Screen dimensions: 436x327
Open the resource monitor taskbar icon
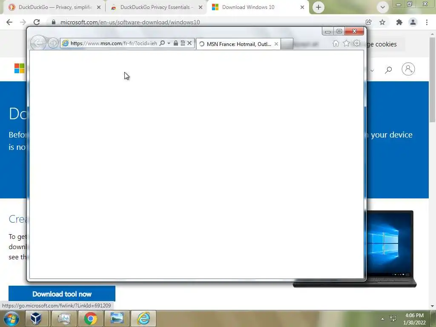(64, 318)
